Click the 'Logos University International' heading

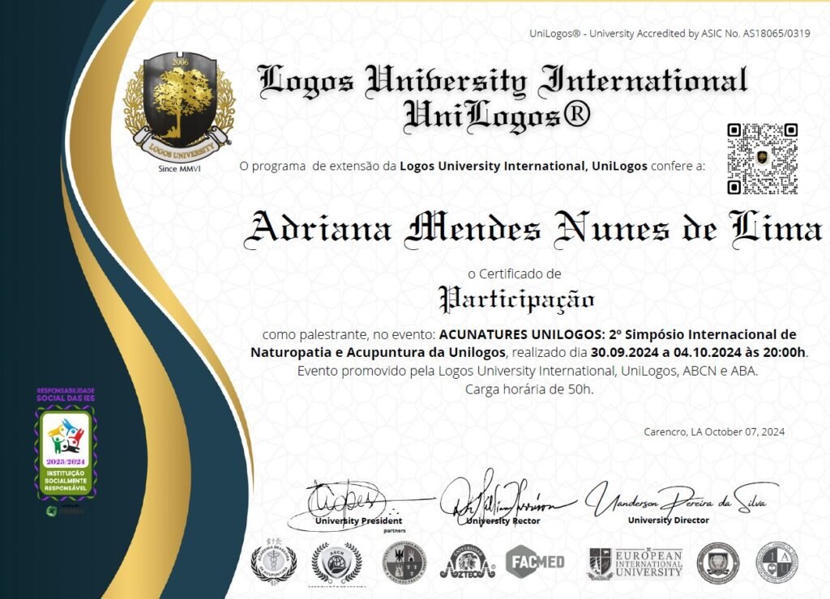(x=503, y=82)
